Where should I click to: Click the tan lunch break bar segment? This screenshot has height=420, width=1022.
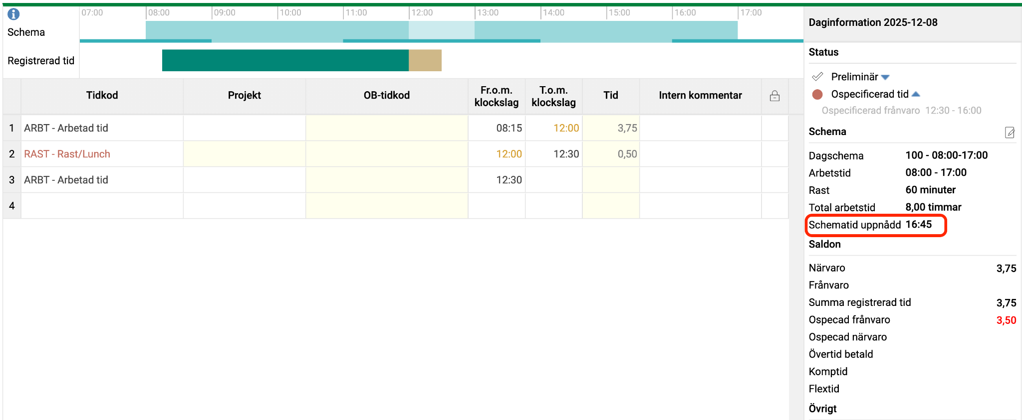click(x=425, y=60)
